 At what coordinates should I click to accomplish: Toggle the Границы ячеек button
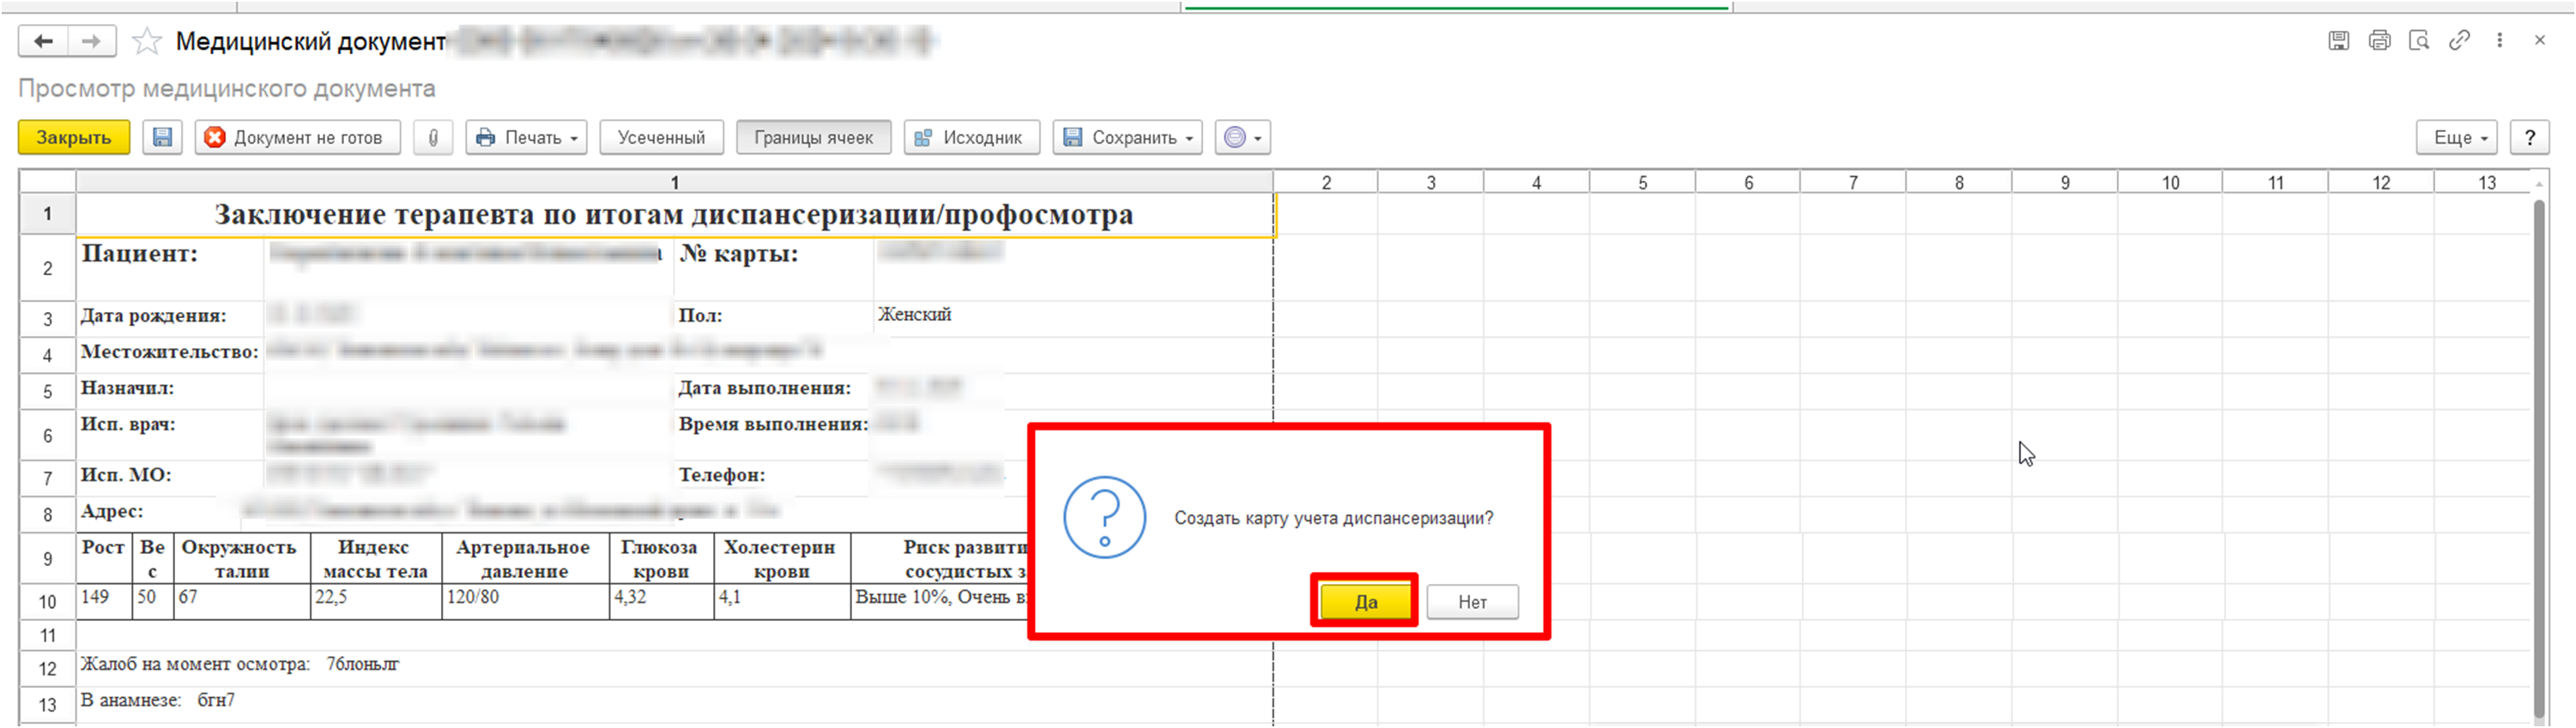pyautogui.click(x=813, y=137)
